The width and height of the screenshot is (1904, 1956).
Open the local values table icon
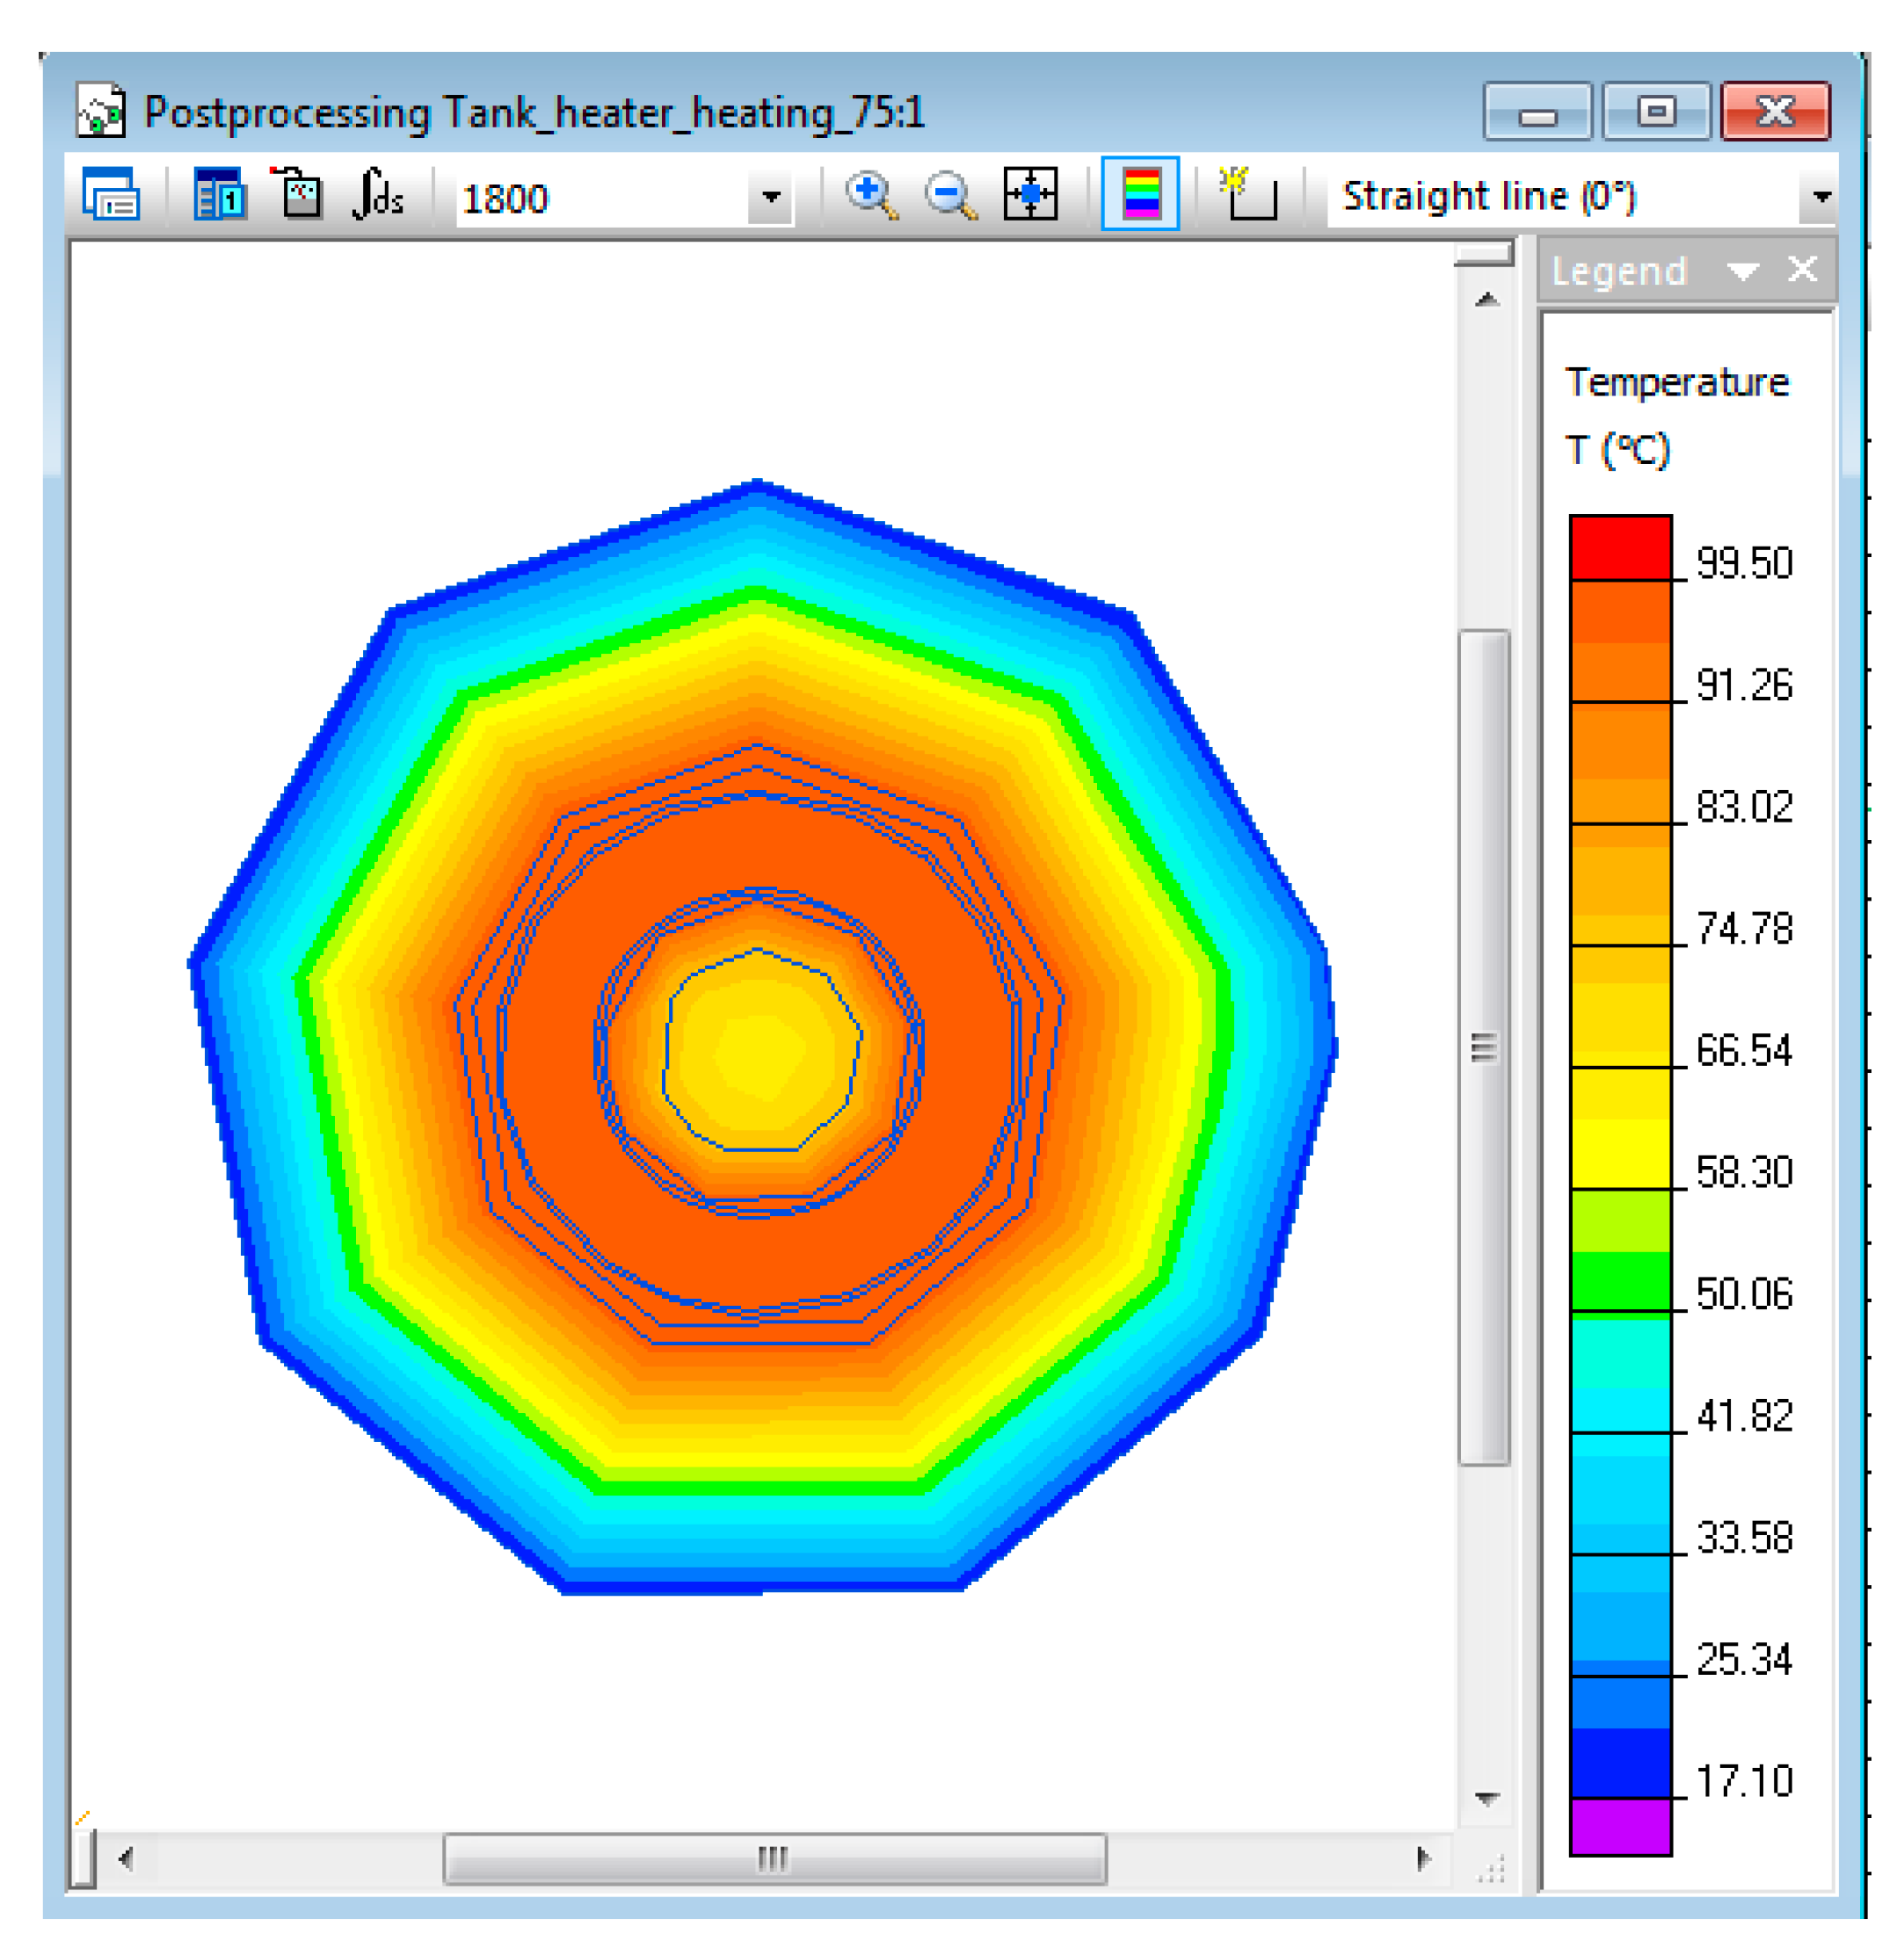click(x=219, y=194)
